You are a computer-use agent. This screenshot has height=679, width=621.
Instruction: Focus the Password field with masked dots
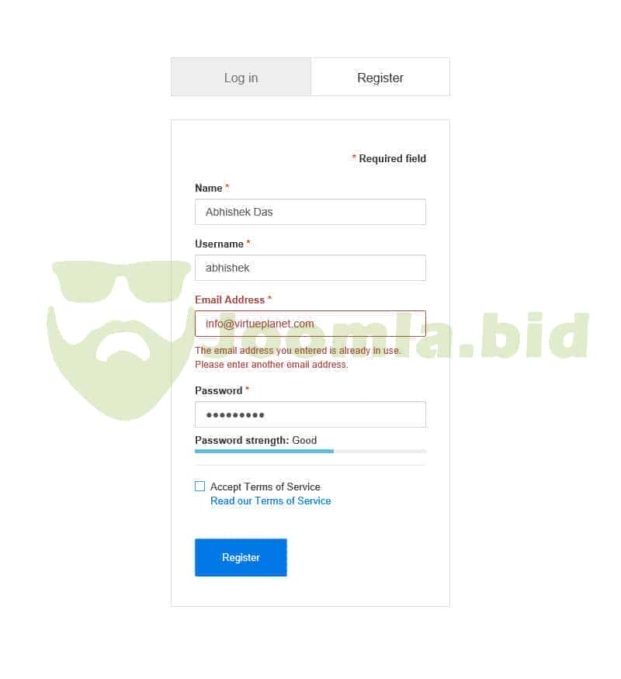pos(310,414)
